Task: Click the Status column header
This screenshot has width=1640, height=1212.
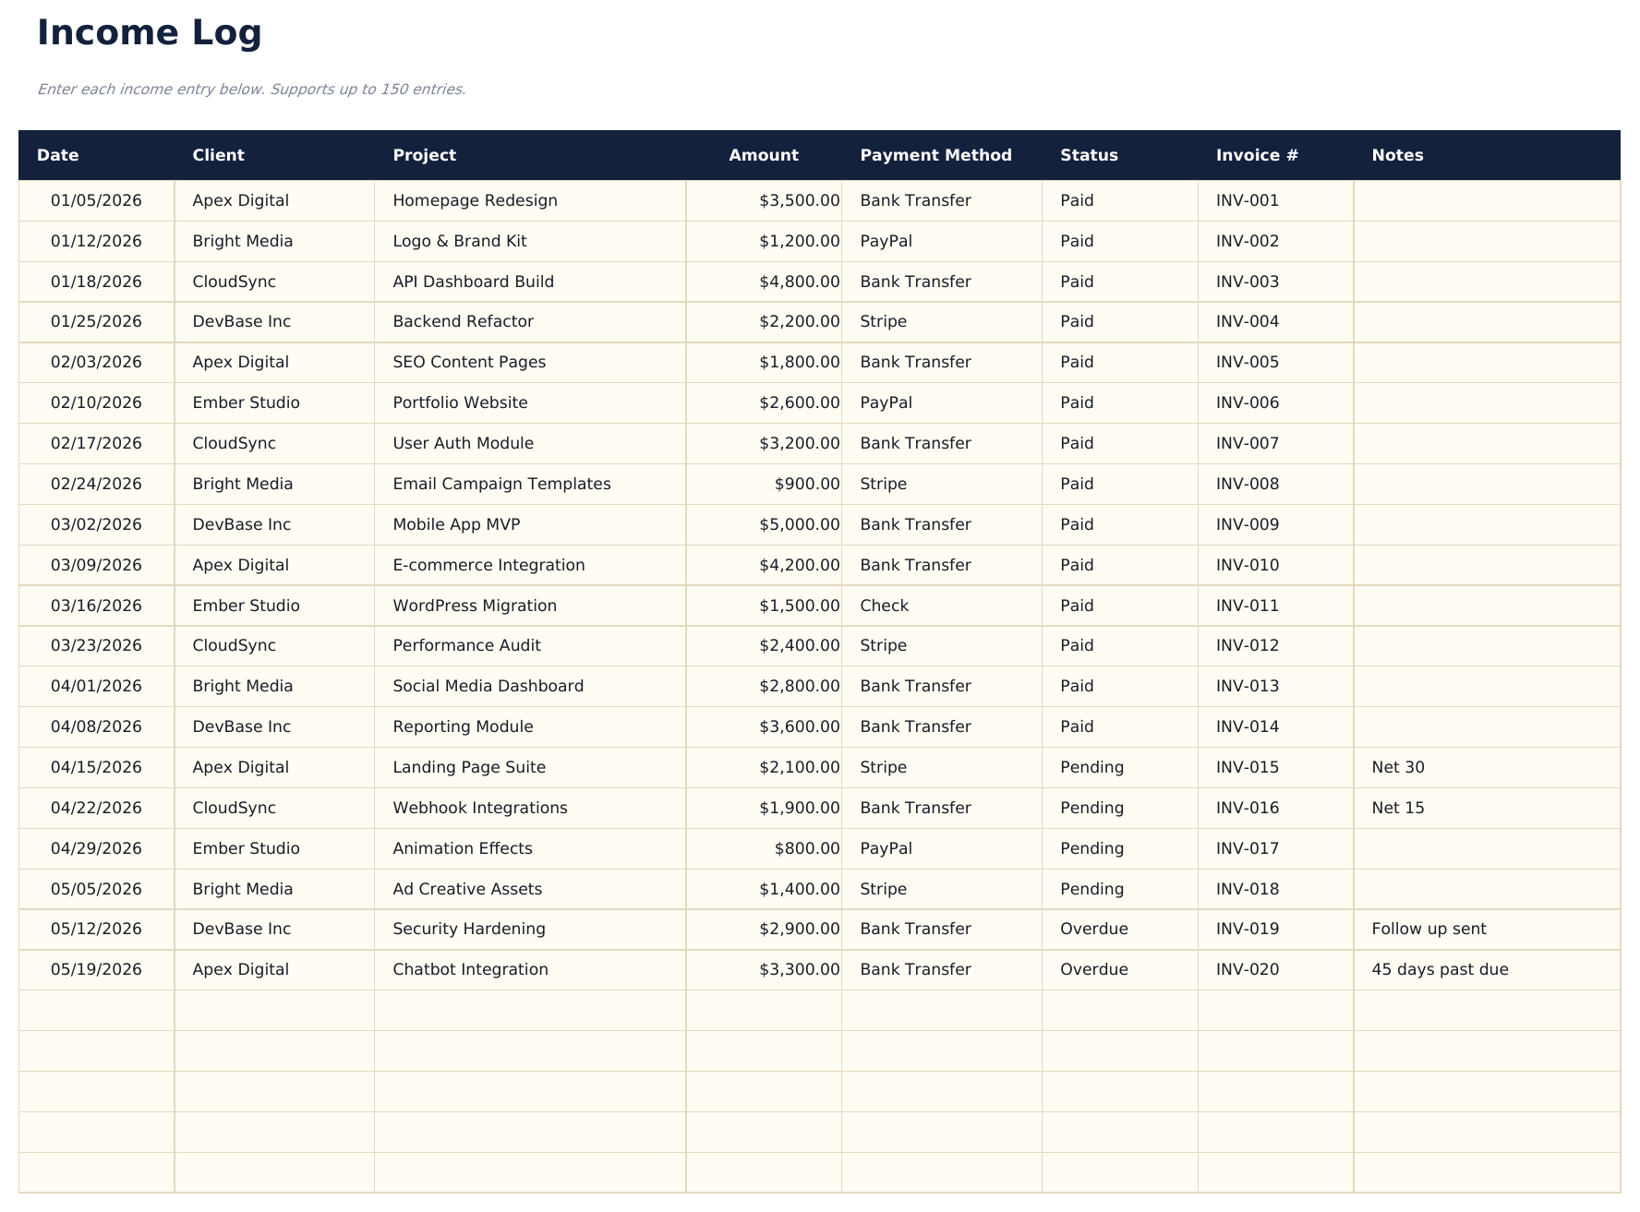Action: pyautogui.click(x=1089, y=155)
